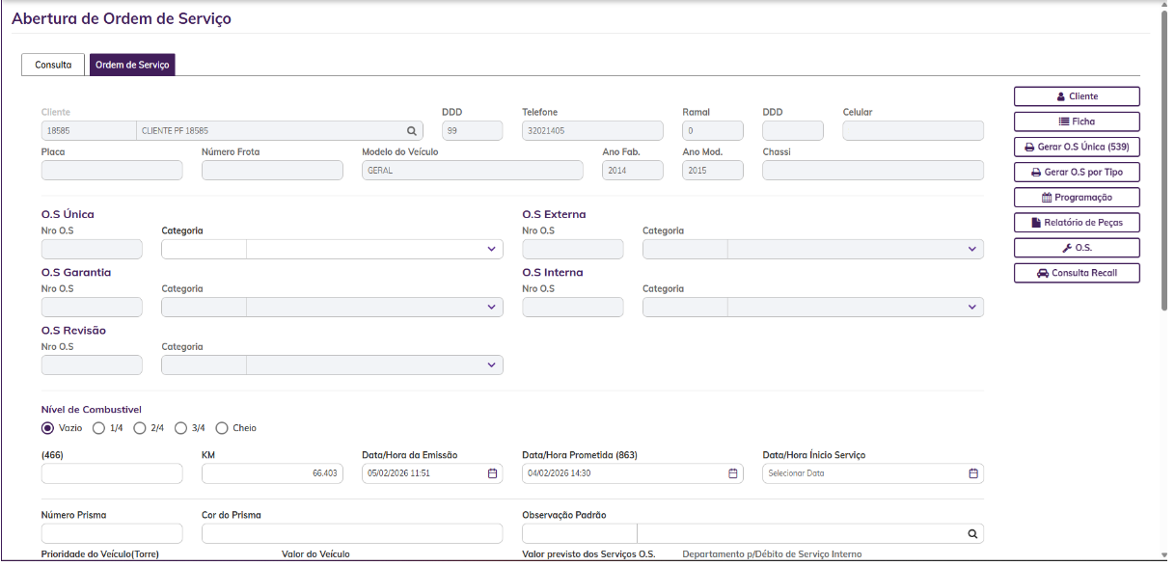Click O.S Interna Nro O.S field

(573, 308)
